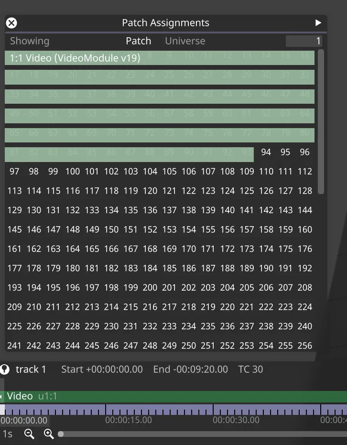The width and height of the screenshot is (347, 445).
Task: Click the track 1 keyhole icon
Action: [5, 369]
